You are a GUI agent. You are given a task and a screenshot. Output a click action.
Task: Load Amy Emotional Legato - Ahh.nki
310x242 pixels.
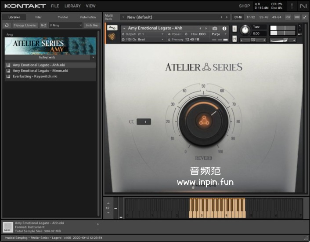[50, 65]
